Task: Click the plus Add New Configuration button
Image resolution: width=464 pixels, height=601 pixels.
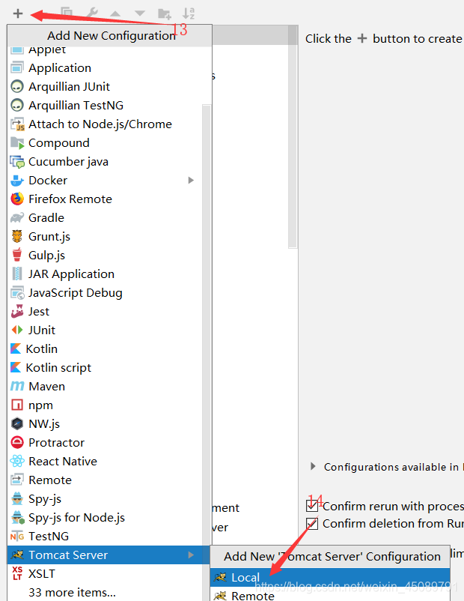Action: (x=18, y=13)
